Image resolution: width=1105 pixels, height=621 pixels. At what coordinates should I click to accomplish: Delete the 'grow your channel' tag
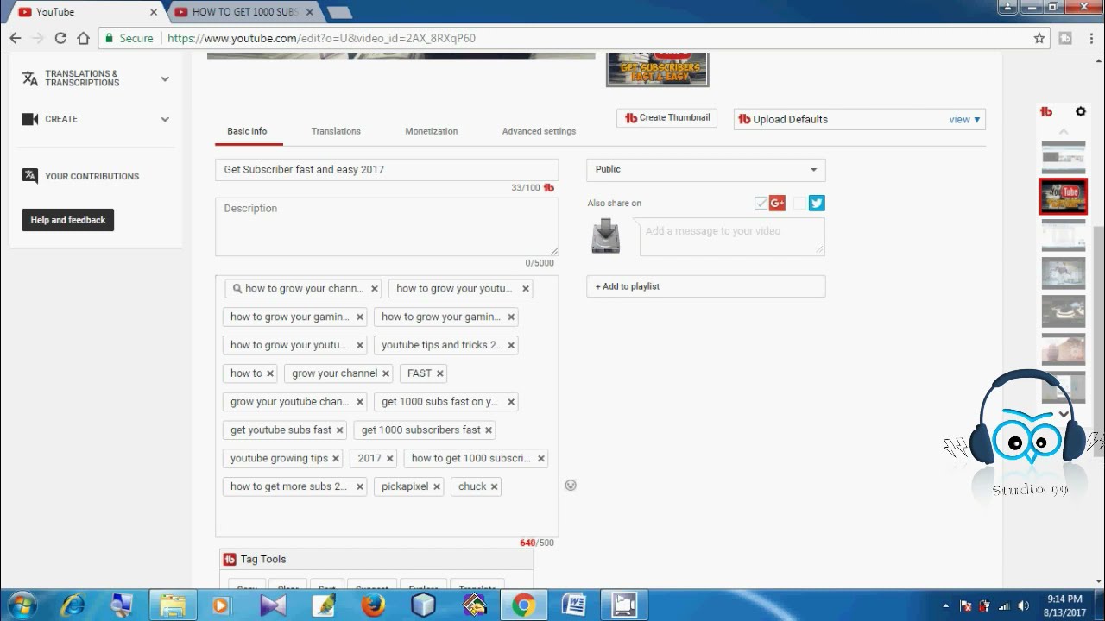click(386, 373)
